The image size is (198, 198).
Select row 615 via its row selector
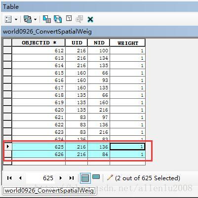tap(7, 73)
